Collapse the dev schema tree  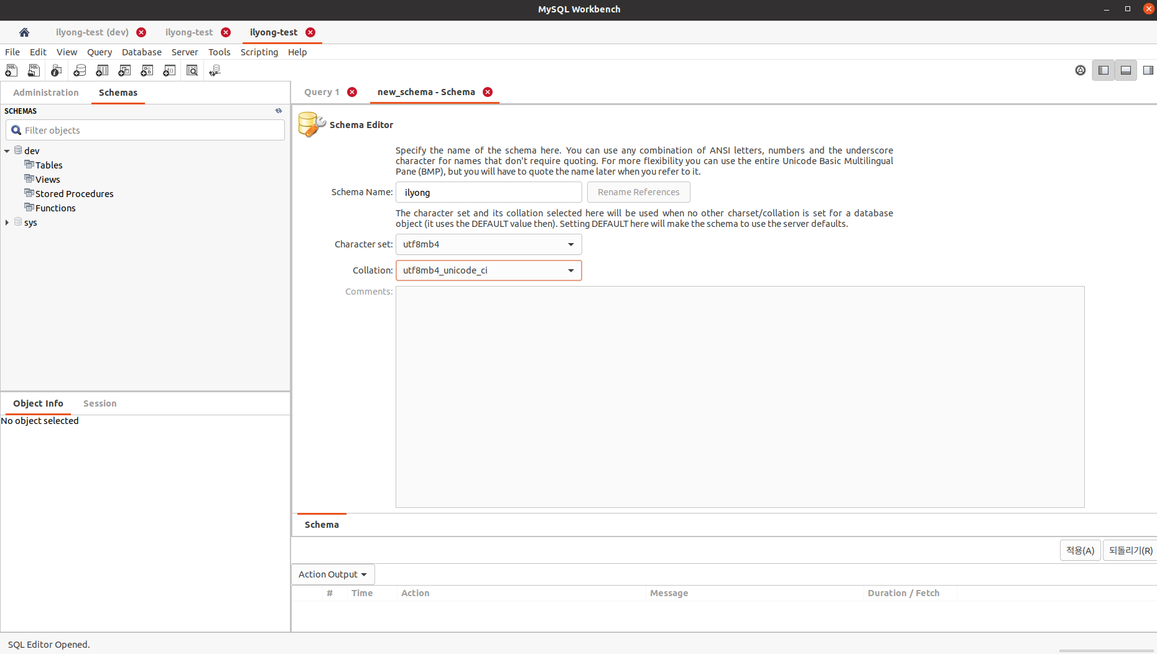pyautogui.click(x=7, y=151)
